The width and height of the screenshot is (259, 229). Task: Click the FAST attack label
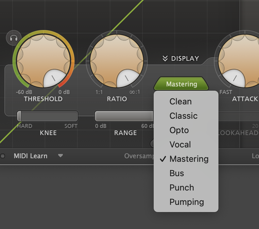(x=226, y=92)
